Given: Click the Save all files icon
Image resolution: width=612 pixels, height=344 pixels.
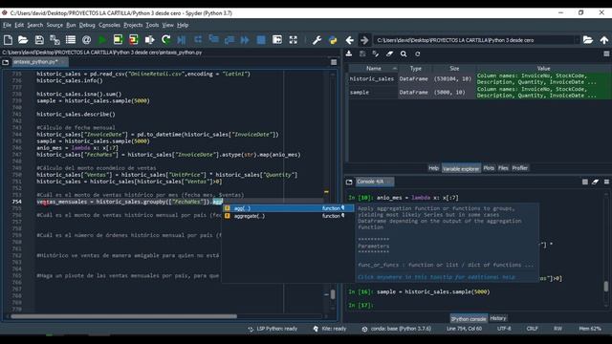Looking at the screenshot, I should point(55,40).
